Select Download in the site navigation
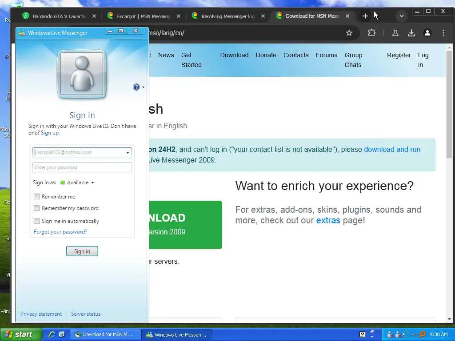Image resolution: width=455 pixels, height=341 pixels. pos(235,55)
